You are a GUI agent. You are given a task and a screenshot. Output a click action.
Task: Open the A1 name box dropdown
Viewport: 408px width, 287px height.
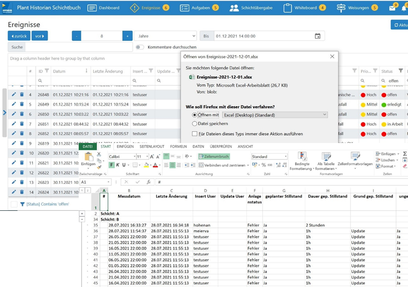tap(109, 182)
